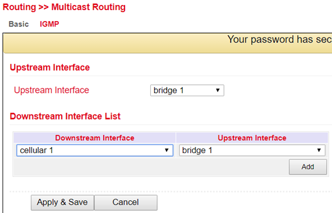Click the arrow icon of the top bridge 1 dropdown
Screen dimensions: 332x213
[218, 91]
